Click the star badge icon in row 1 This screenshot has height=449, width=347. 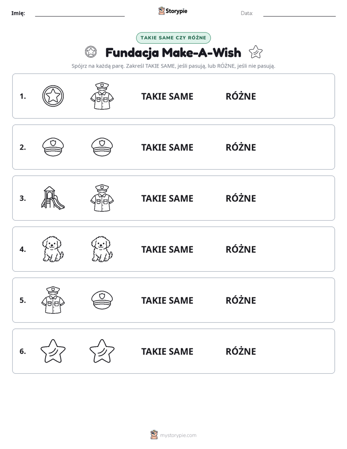point(53,96)
